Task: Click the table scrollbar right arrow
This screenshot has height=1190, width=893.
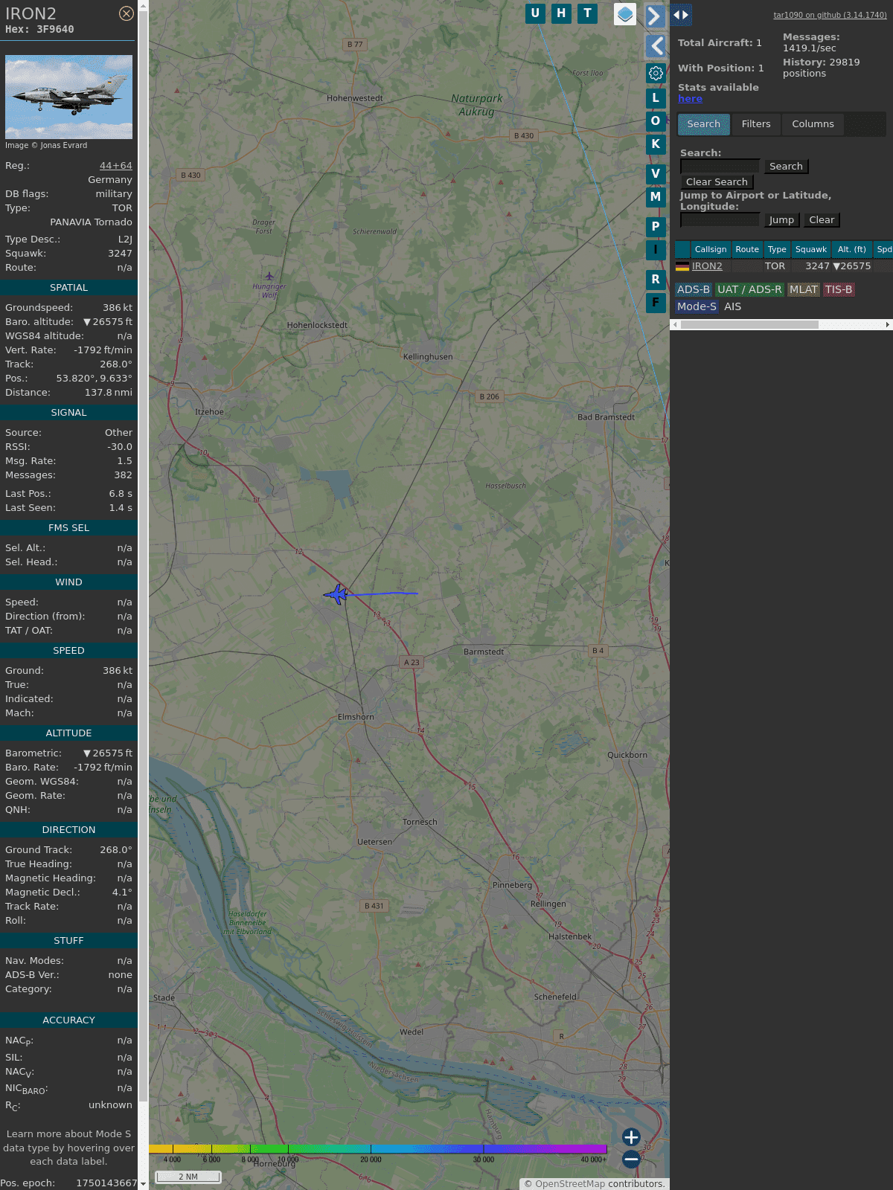Action: pyautogui.click(x=888, y=325)
